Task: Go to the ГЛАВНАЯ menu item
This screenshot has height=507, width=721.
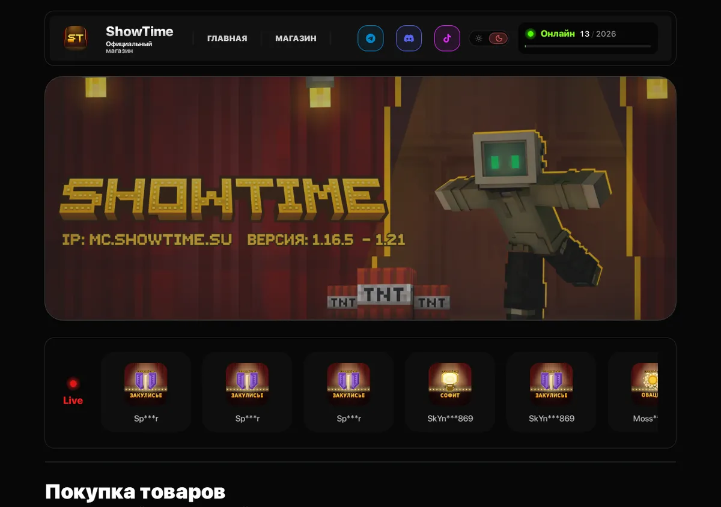Action: click(x=227, y=38)
